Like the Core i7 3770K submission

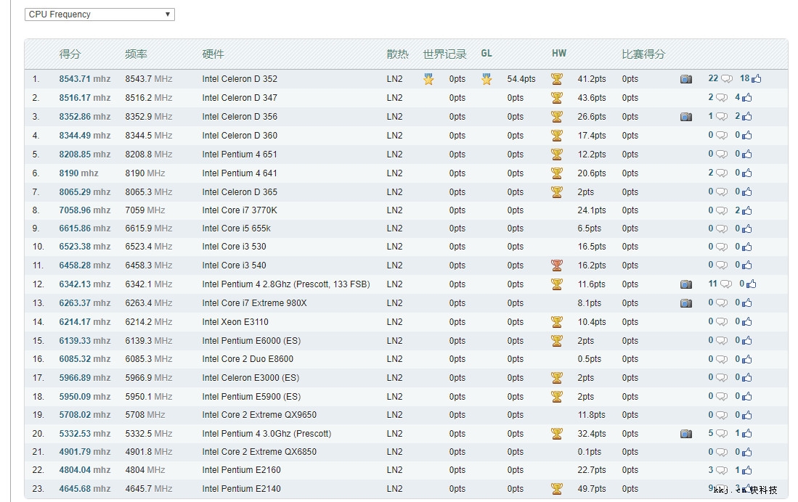(x=746, y=210)
